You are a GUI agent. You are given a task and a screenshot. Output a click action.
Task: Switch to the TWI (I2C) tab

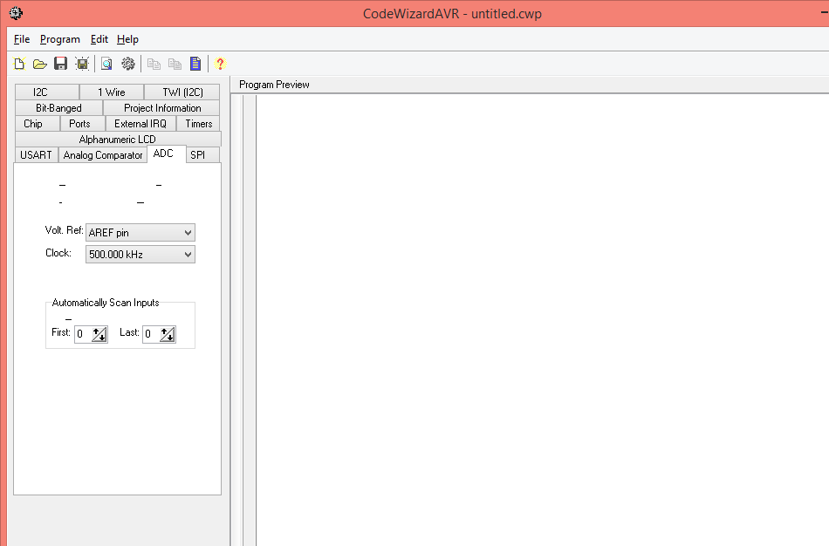click(x=182, y=92)
